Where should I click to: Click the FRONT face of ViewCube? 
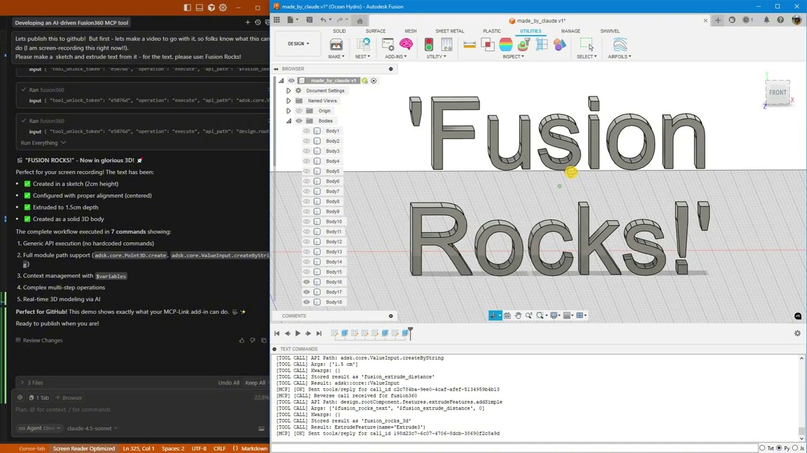[778, 92]
